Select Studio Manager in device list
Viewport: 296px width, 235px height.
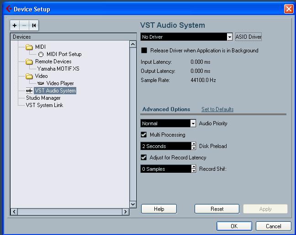(43, 98)
